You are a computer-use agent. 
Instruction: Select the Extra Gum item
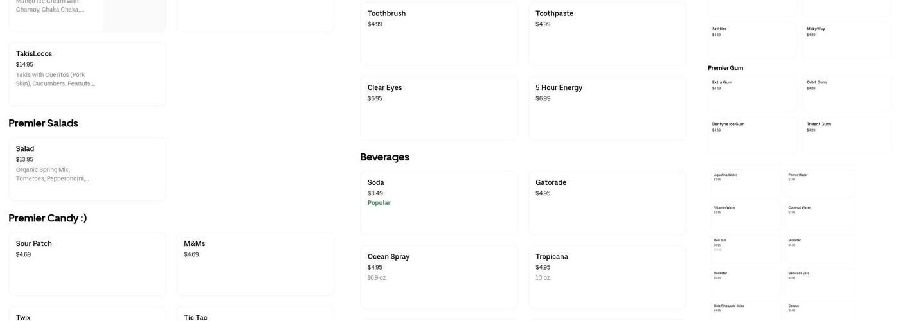pyautogui.click(x=752, y=94)
